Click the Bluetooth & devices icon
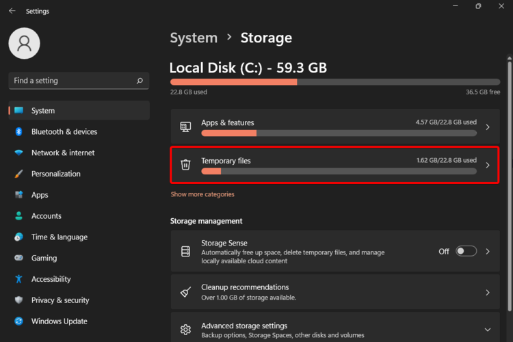Screen dimensions: 513x342 pyautogui.click(x=19, y=132)
